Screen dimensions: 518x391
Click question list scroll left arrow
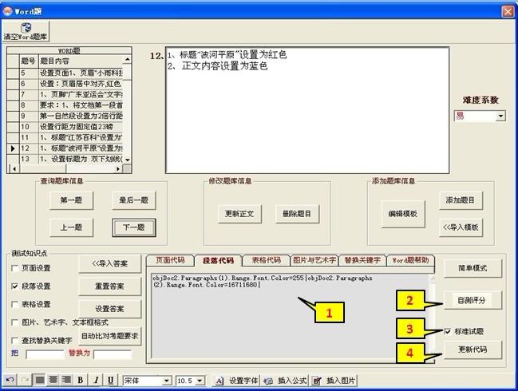click(x=14, y=168)
